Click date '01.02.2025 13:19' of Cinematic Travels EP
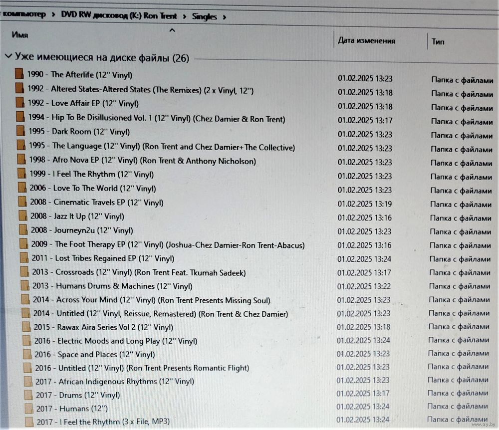This screenshot has width=499, height=430. [x=365, y=204]
